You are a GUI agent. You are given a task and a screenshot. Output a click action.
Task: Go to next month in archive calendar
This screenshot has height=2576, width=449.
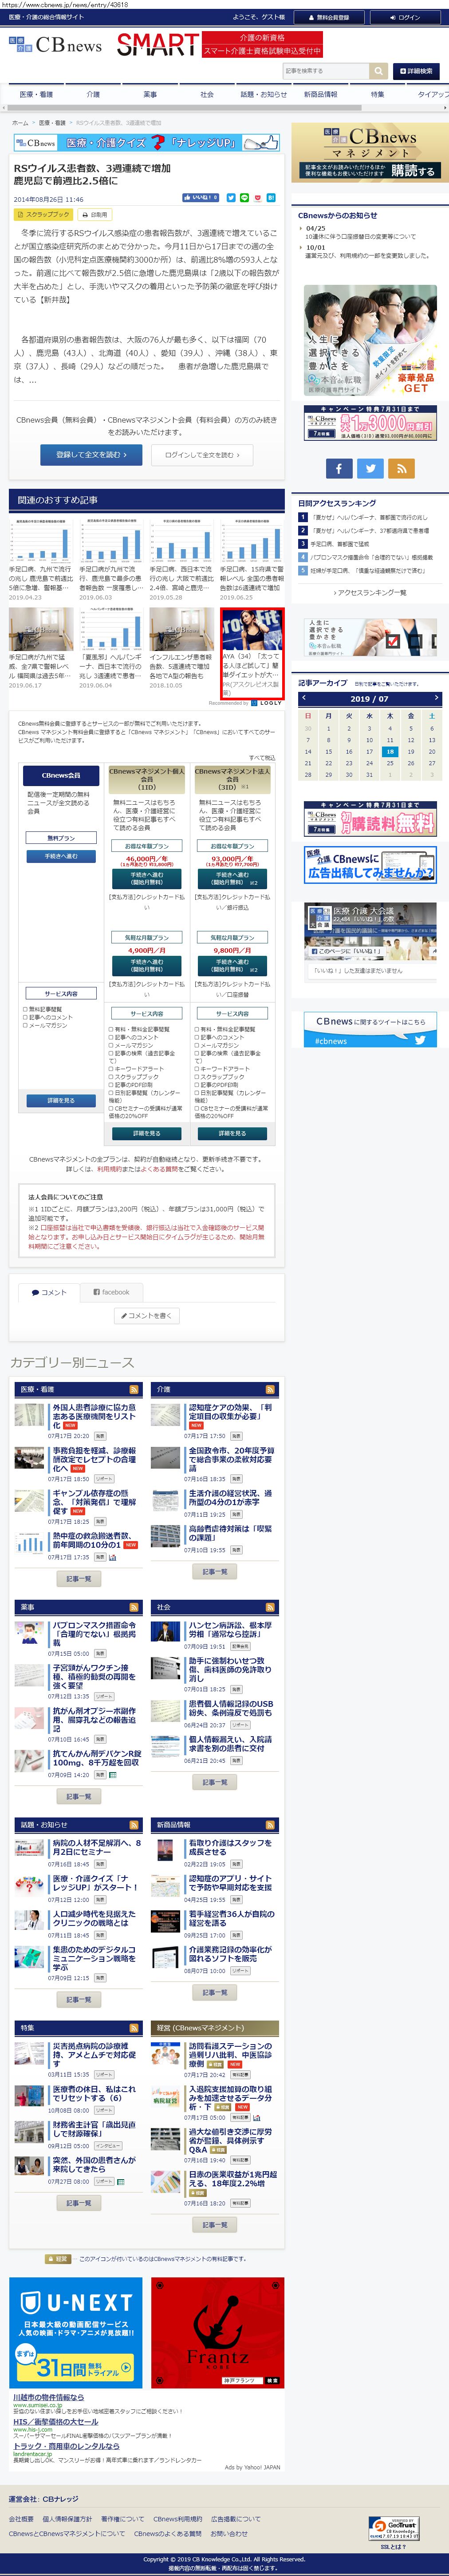click(436, 698)
